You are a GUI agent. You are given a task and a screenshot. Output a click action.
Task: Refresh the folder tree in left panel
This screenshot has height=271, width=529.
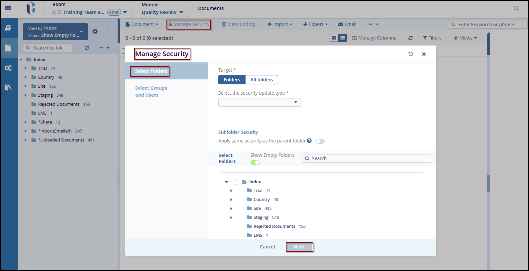tap(87, 48)
